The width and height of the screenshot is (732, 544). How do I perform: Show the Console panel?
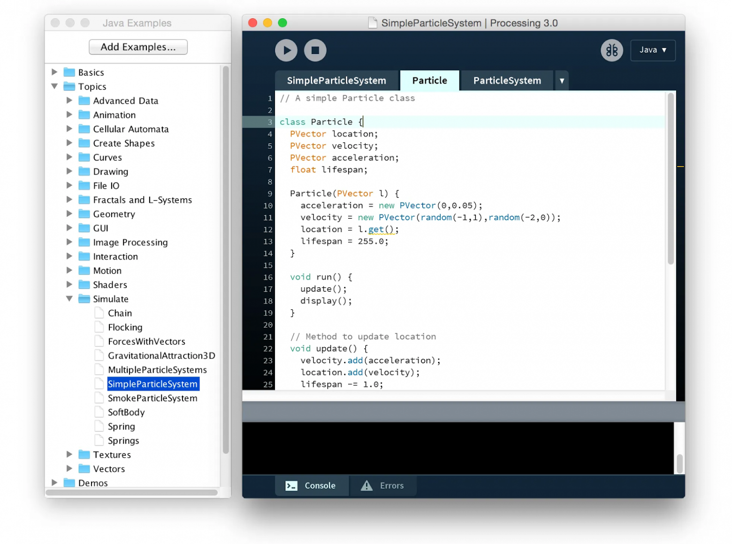click(312, 485)
